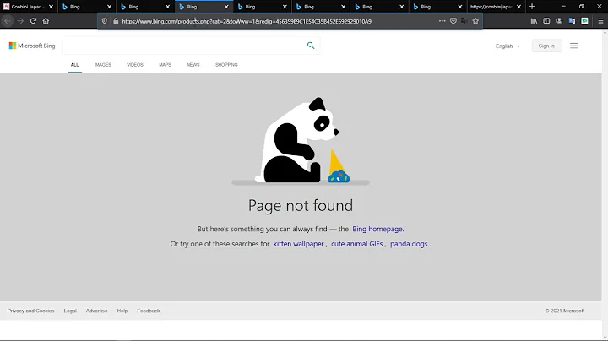Image resolution: width=608 pixels, height=341 pixels.
Task: Open the tracking protection shield icon
Action: (x=105, y=21)
